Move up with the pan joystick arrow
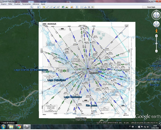Image resolution: width=161 pixels, height=130 pixels. 156,22
